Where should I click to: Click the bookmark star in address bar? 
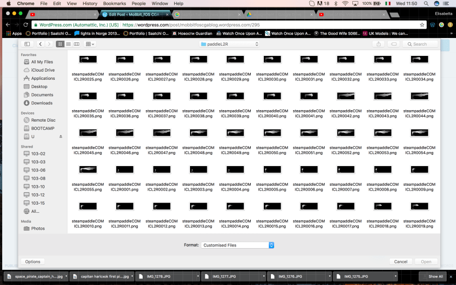click(422, 24)
